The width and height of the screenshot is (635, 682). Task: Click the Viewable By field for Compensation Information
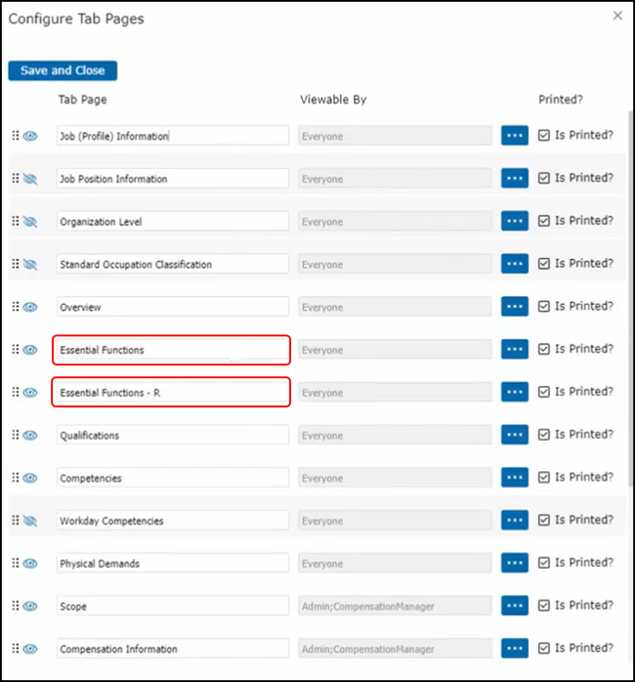tap(395, 649)
